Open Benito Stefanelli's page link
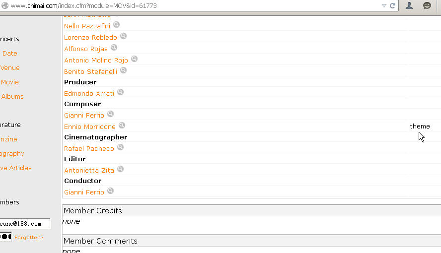 [x=90, y=71]
